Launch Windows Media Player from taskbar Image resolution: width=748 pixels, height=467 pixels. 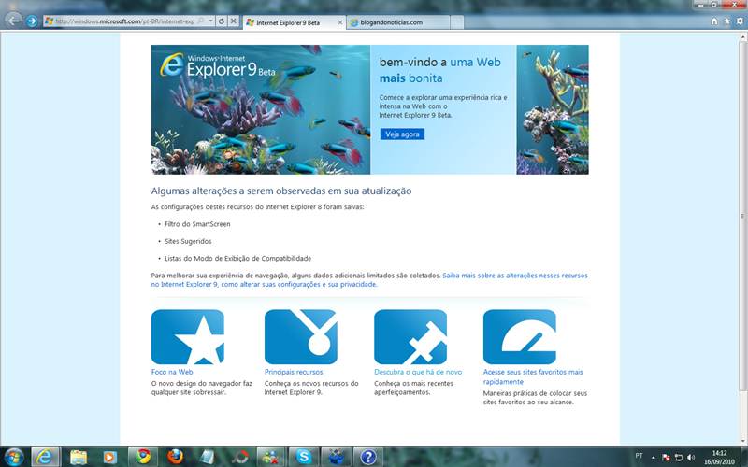point(109,457)
